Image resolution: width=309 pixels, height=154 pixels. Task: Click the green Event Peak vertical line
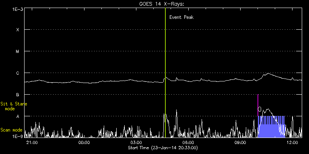165,73
